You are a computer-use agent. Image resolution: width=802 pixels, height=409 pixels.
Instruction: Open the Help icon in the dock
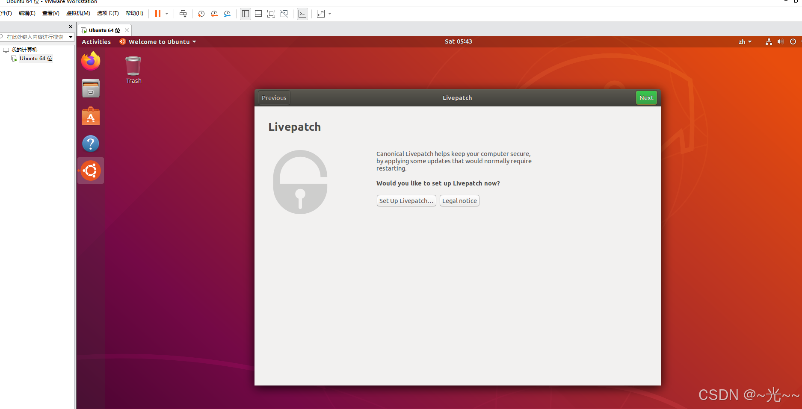tap(91, 144)
